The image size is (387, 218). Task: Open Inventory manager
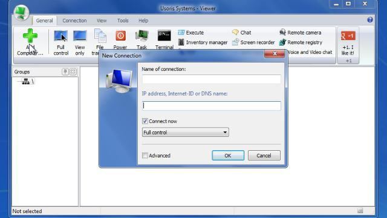[203, 42]
